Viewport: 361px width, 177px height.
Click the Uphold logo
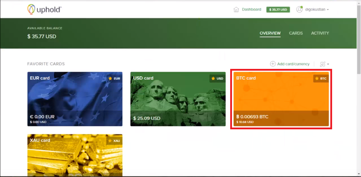44,10
